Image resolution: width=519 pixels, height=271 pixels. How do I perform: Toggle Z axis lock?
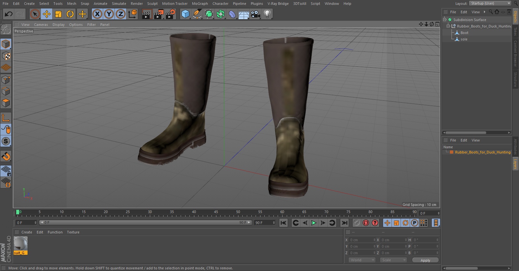point(121,14)
